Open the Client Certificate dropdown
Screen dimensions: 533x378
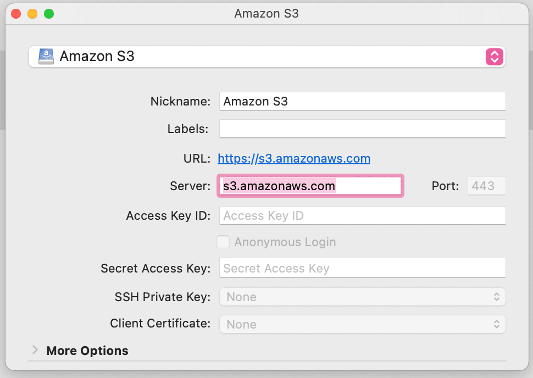362,324
